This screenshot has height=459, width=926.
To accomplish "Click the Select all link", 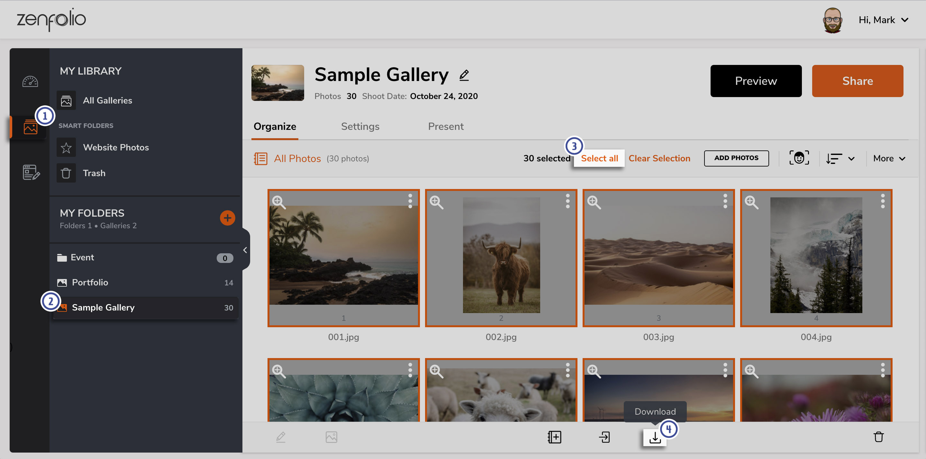I will point(599,158).
